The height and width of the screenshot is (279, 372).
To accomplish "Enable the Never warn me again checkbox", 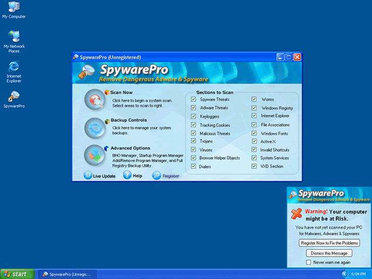I will [309, 262].
